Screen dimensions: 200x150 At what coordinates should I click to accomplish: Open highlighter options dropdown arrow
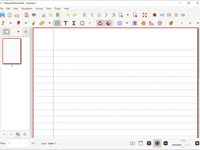[x=49, y=23]
